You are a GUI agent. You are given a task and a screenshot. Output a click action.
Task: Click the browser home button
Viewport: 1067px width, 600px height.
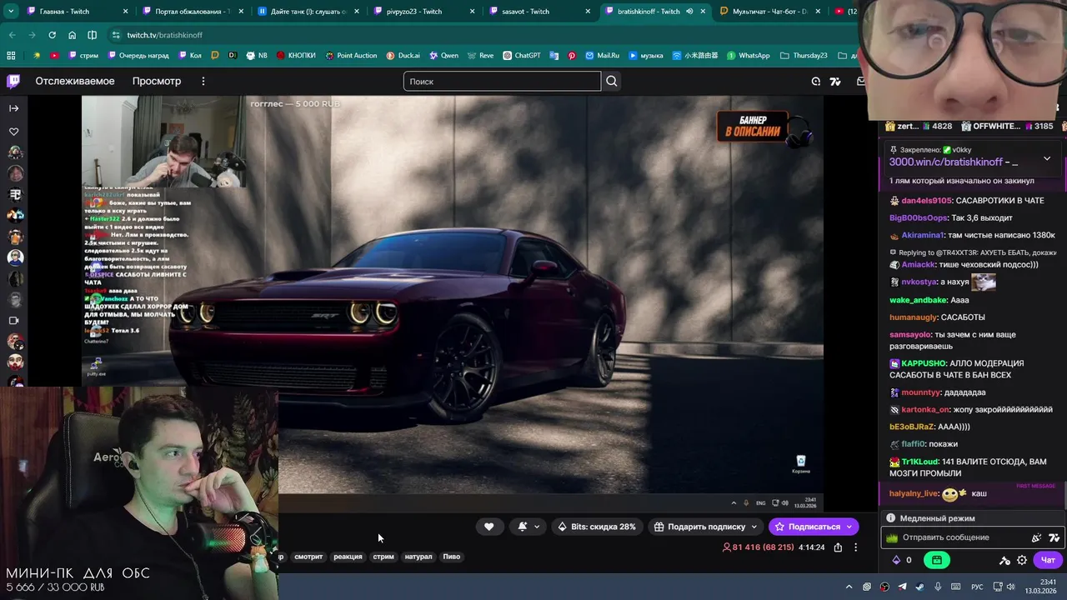point(72,35)
